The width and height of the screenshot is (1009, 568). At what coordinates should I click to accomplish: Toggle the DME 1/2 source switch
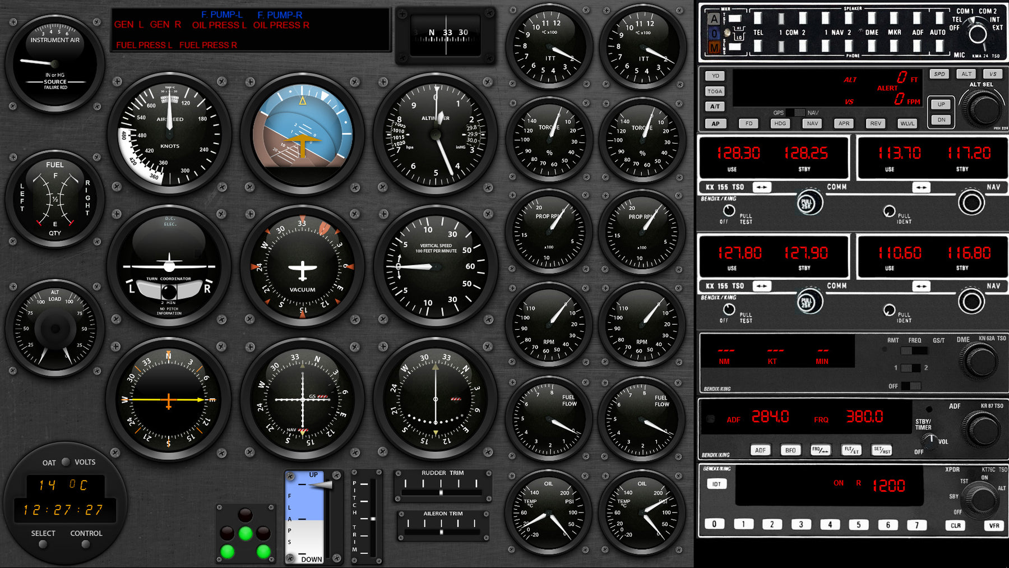coord(910,368)
